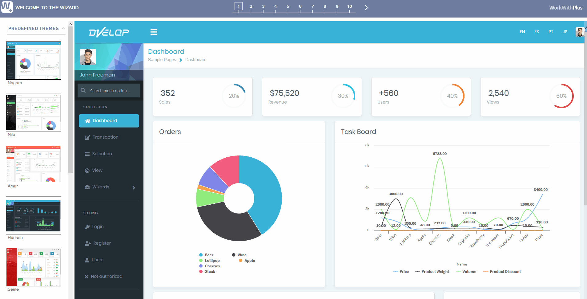This screenshot has height=299, width=587.
Task: Select wizard step 3 at the top
Action: [263, 6]
